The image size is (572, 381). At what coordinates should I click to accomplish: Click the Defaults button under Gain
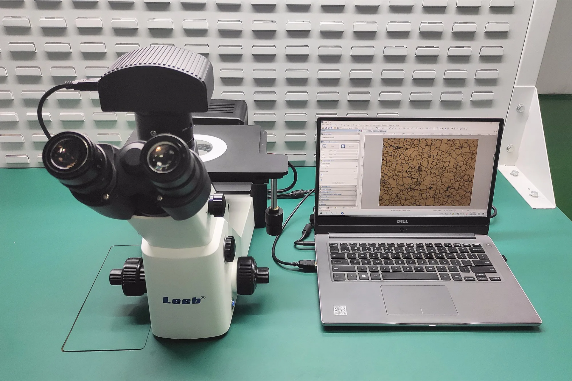click(338, 183)
